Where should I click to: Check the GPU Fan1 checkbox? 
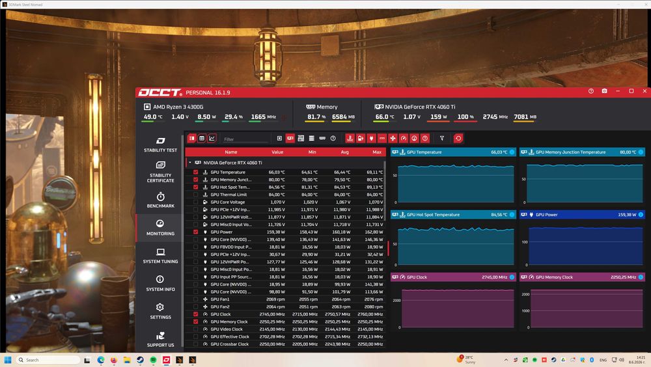pos(195,299)
